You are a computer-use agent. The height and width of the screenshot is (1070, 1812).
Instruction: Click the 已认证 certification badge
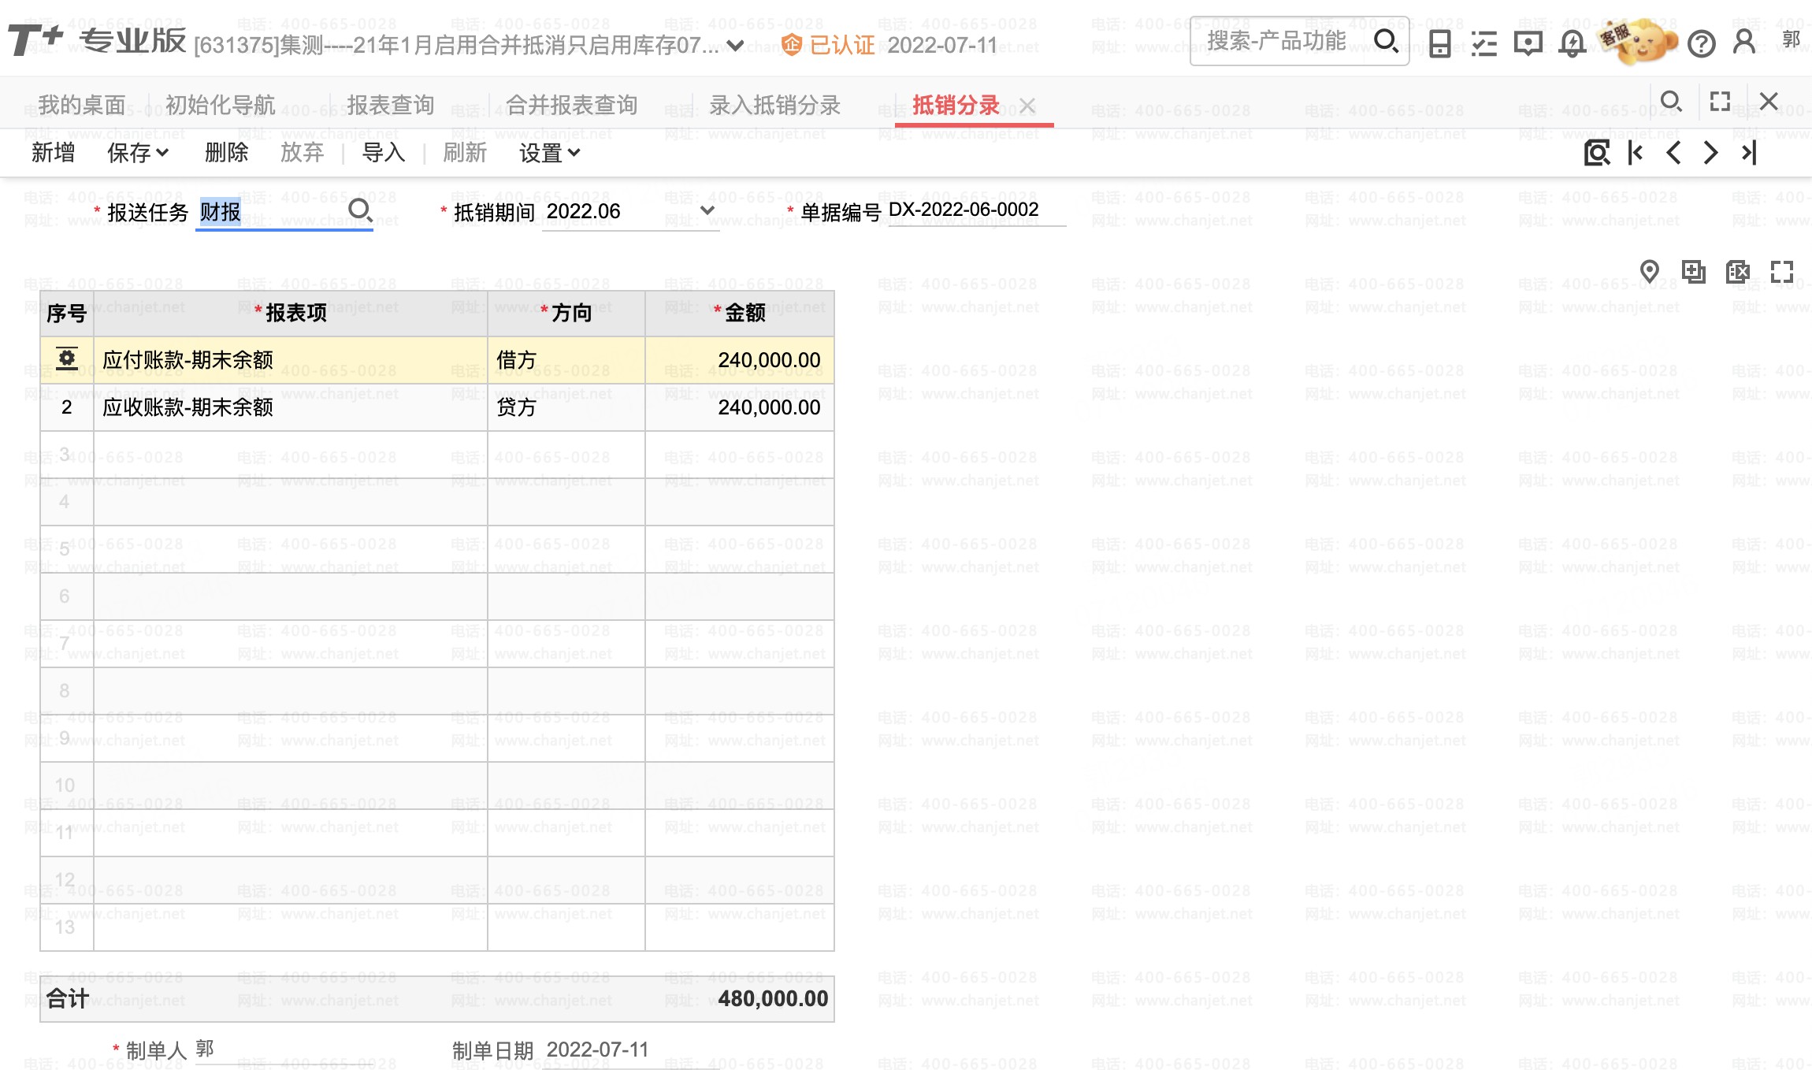click(828, 45)
